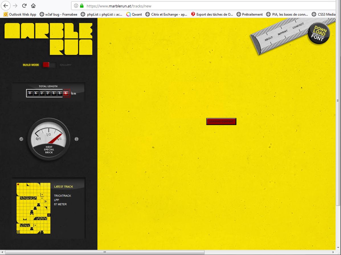This screenshot has width=341, height=255.
Task: Go to browser Home icon
Action: [x=33, y=6]
